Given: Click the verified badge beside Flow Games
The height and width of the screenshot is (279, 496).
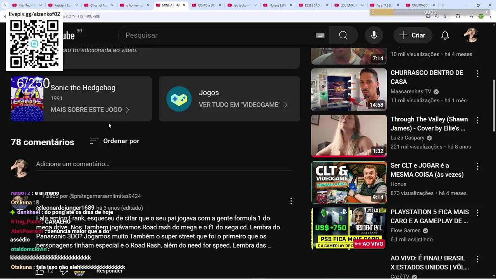Looking at the screenshot, I should coord(425,231).
